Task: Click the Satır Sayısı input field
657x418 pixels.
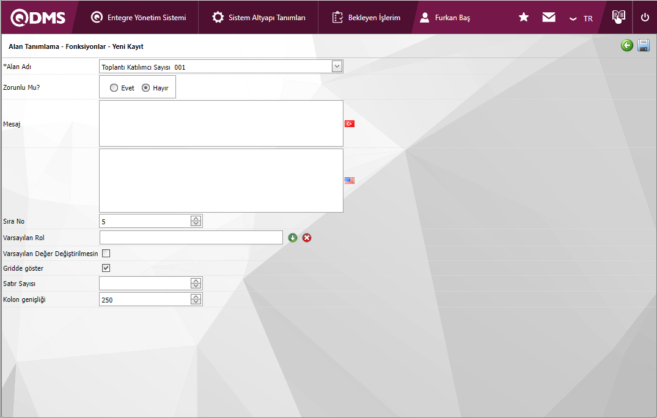Action: [x=145, y=284]
